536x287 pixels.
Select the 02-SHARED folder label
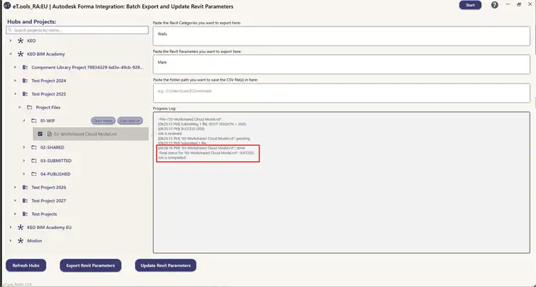tap(52, 147)
